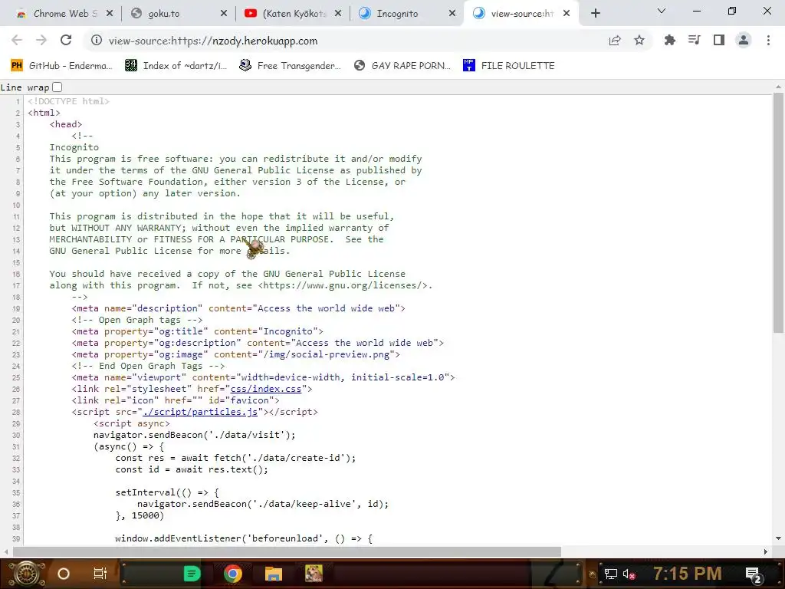Open Google Chrome from the taskbar
The width and height of the screenshot is (785, 589).
(233, 574)
